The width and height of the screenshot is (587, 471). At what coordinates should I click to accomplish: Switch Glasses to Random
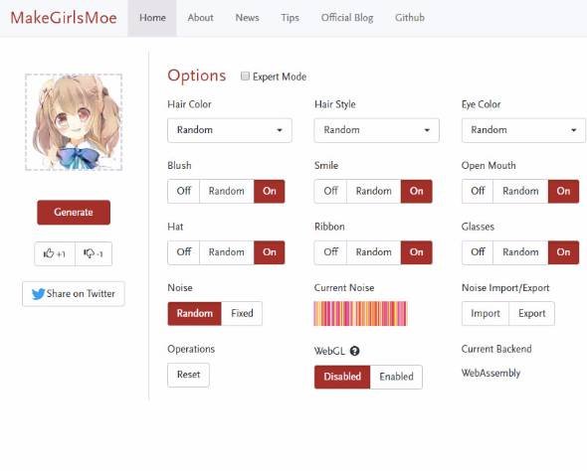(520, 252)
